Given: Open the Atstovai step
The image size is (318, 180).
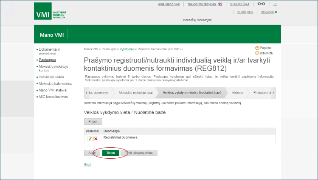Looking at the screenshot, I should pyautogui.click(x=237, y=93).
